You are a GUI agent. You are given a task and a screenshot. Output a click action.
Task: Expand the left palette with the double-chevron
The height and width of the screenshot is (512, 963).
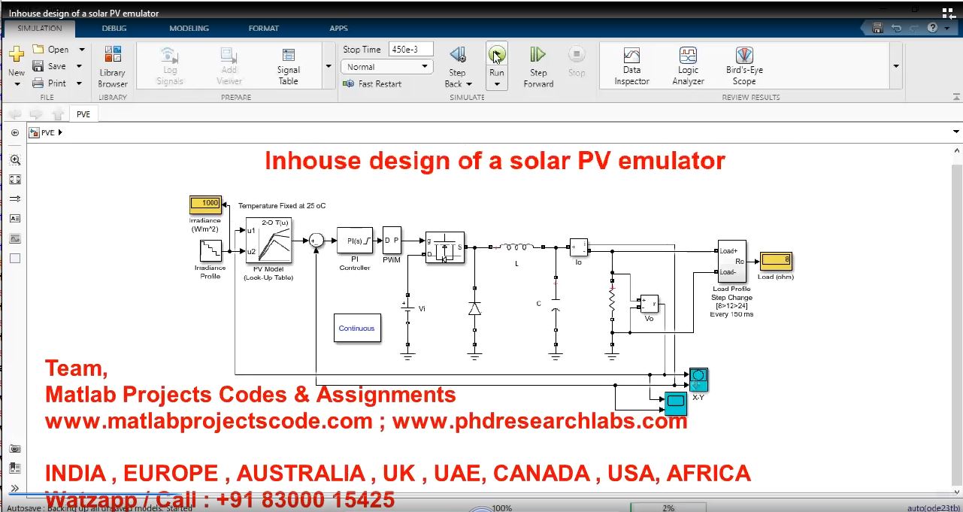tap(15, 488)
